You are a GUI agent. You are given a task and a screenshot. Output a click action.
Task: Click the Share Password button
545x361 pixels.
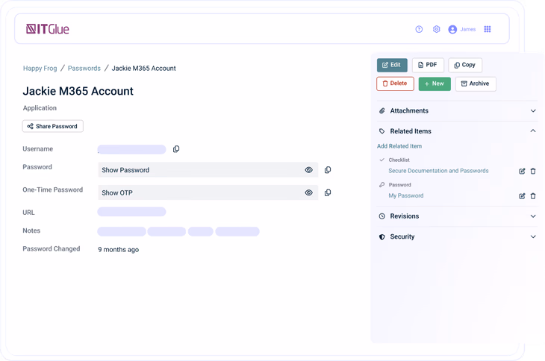point(53,126)
